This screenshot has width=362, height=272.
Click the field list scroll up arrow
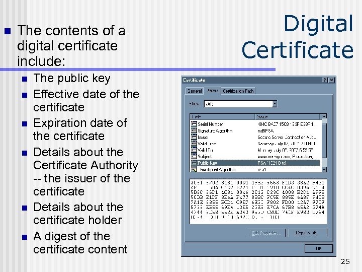(x=324, y=116)
